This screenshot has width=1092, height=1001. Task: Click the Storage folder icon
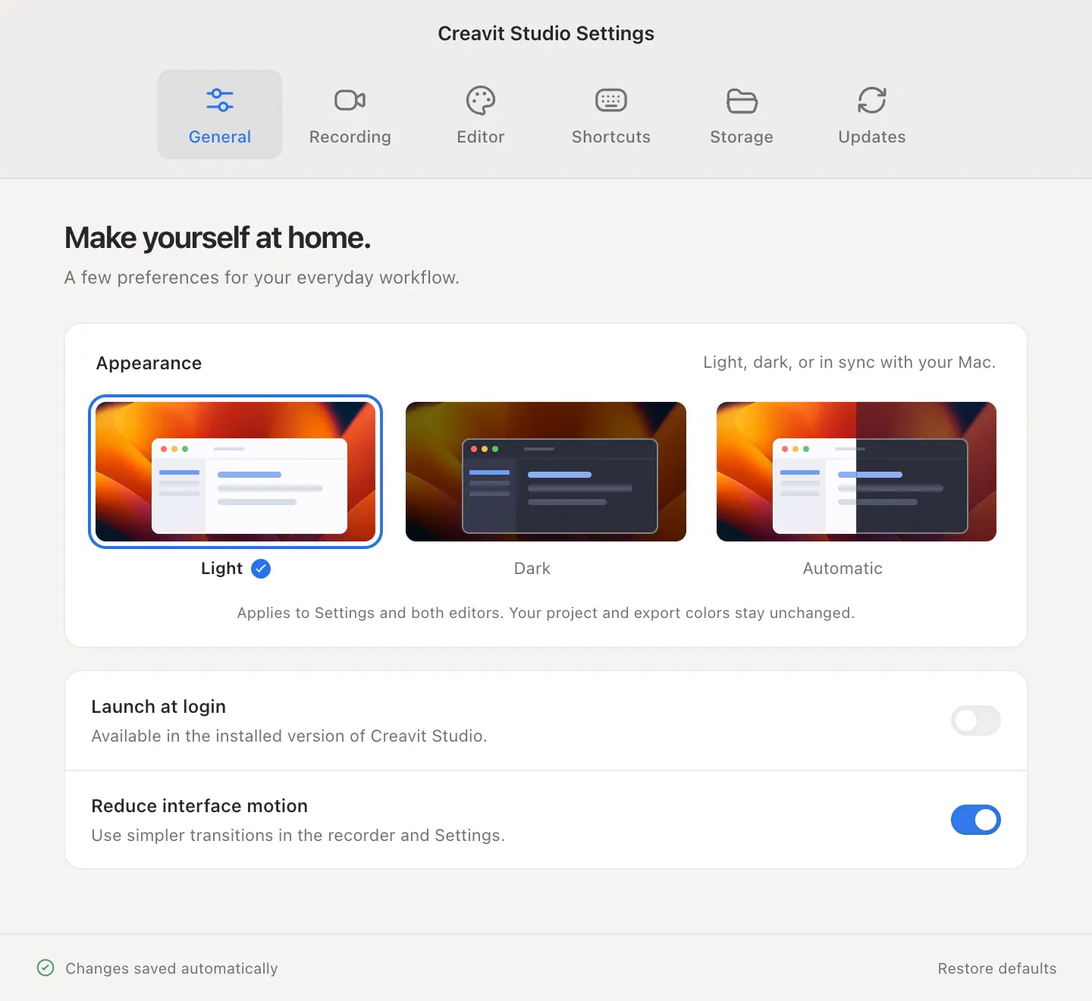coord(742,100)
